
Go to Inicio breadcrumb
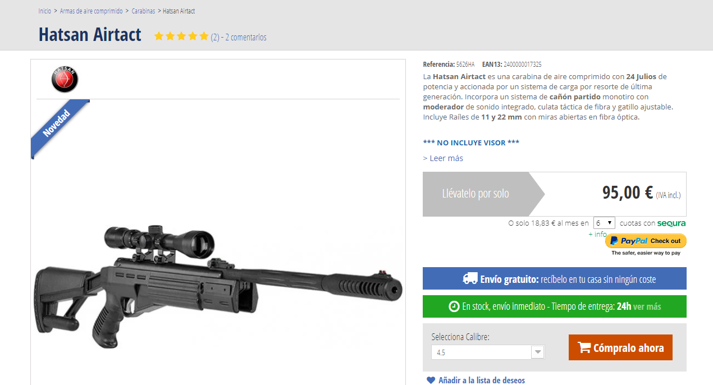coord(44,11)
